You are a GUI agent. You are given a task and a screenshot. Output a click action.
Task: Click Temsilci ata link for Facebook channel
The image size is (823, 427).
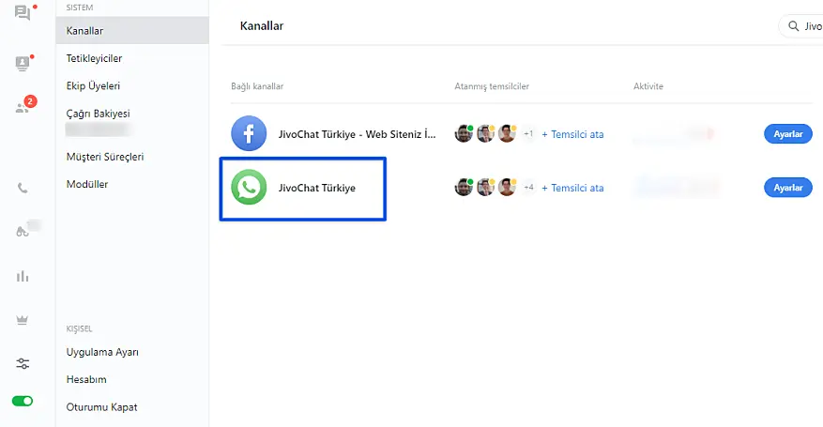[x=572, y=134]
